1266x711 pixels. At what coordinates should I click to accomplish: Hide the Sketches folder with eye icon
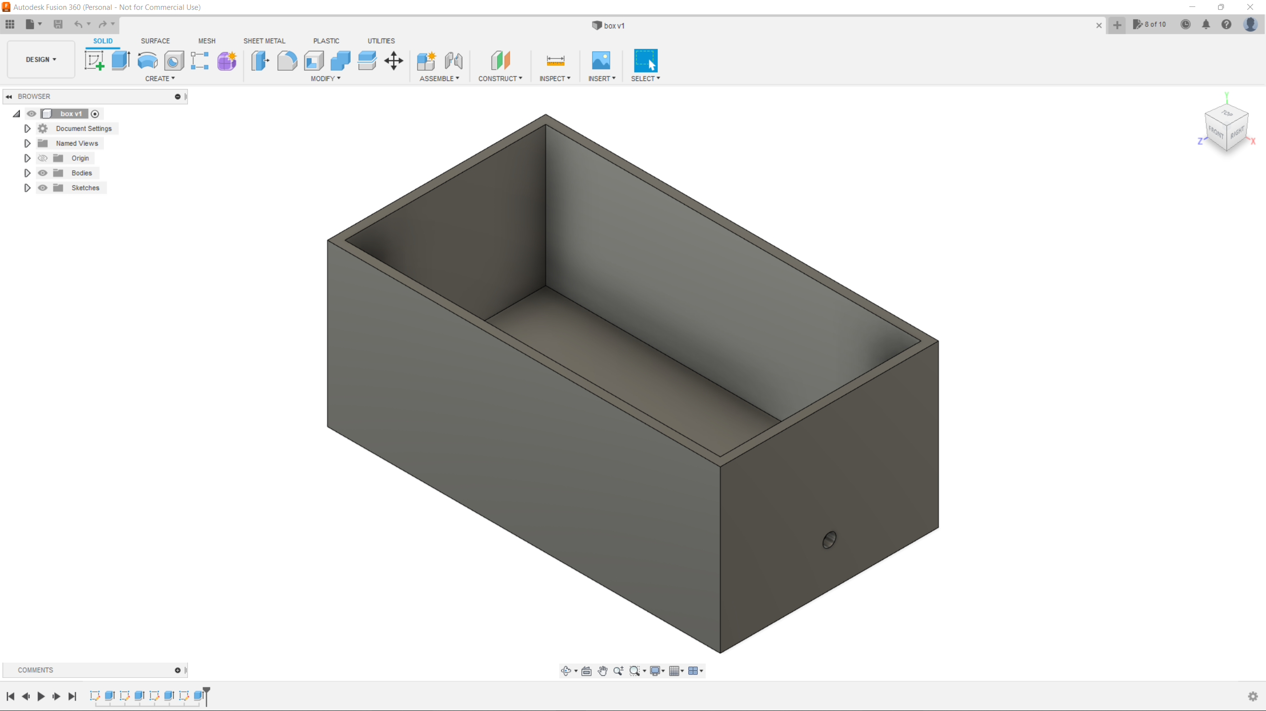tap(43, 188)
